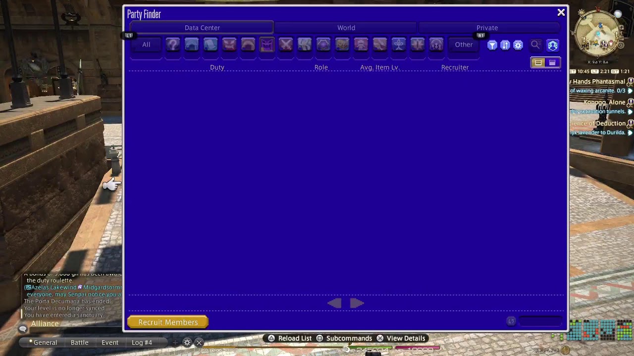The width and height of the screenshot is (634, 356).
Task: Click the Recruit Members button
Action: click(168, 322)
